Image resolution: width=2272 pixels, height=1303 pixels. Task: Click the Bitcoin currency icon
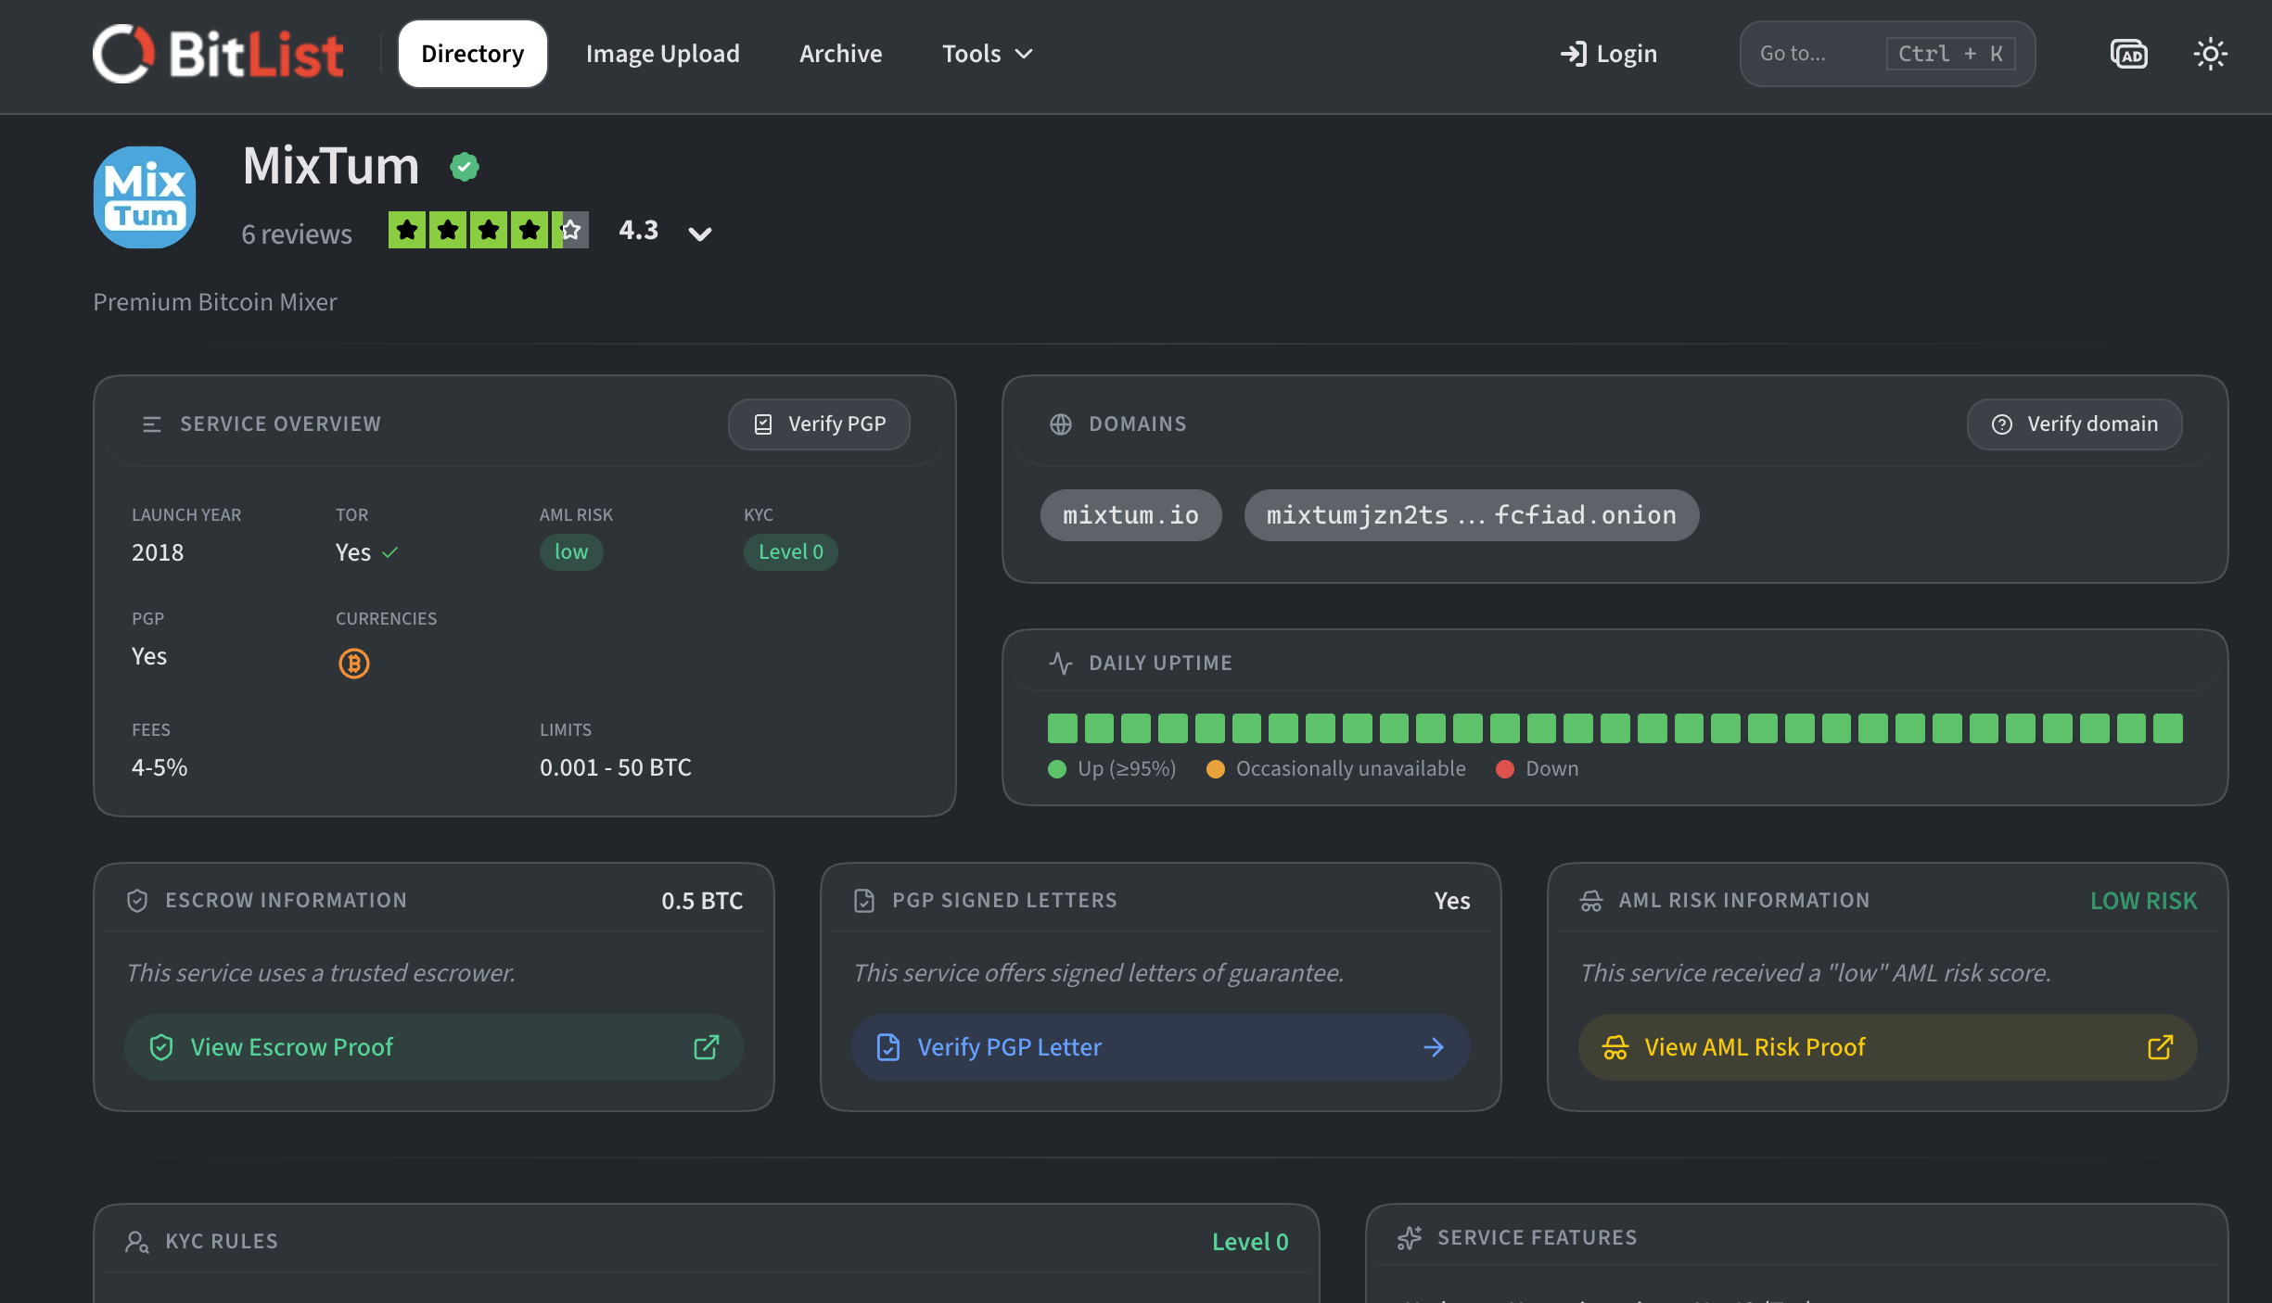(353, 664)
